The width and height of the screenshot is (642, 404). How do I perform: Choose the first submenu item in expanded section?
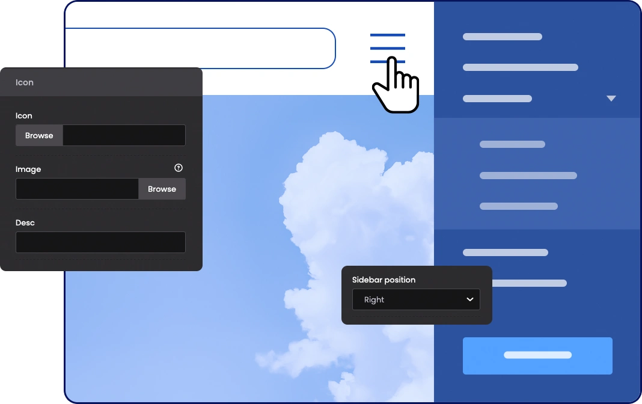pyautogui.click(x=512, y=144)
